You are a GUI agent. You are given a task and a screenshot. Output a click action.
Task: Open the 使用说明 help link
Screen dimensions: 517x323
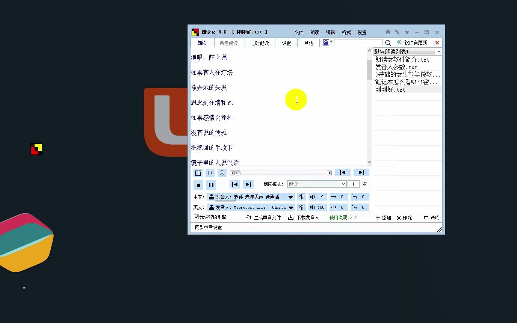(339, 217)
